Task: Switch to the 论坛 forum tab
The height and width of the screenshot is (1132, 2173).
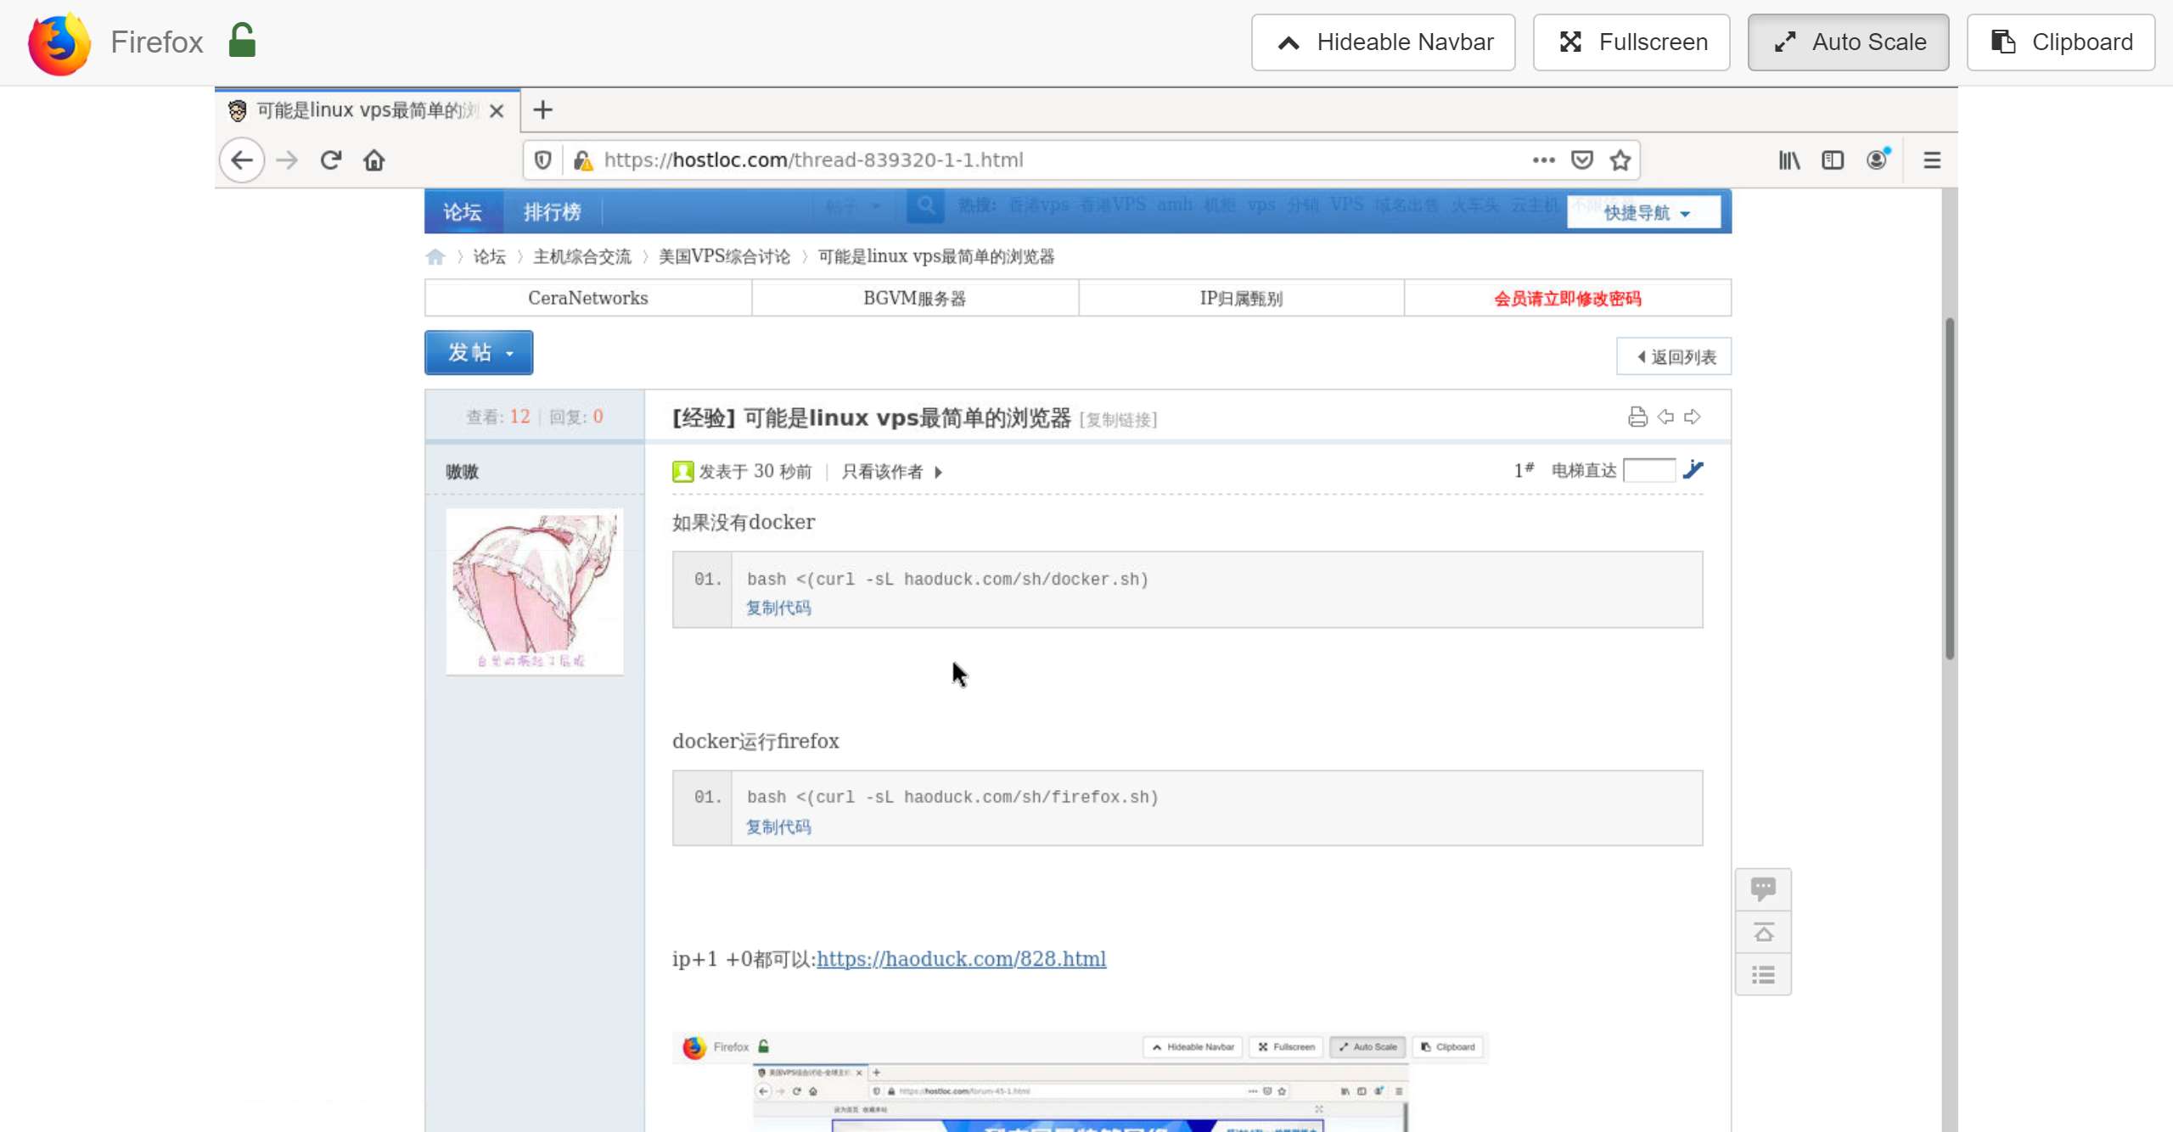Action: (x=463, y=211)
